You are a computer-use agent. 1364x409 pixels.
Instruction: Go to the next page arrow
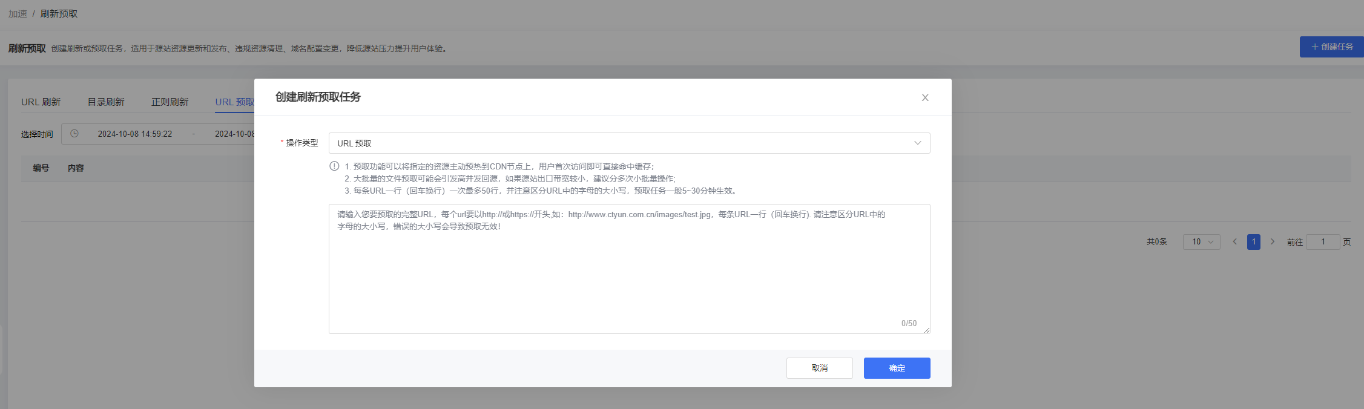(x=1273, y=242)
